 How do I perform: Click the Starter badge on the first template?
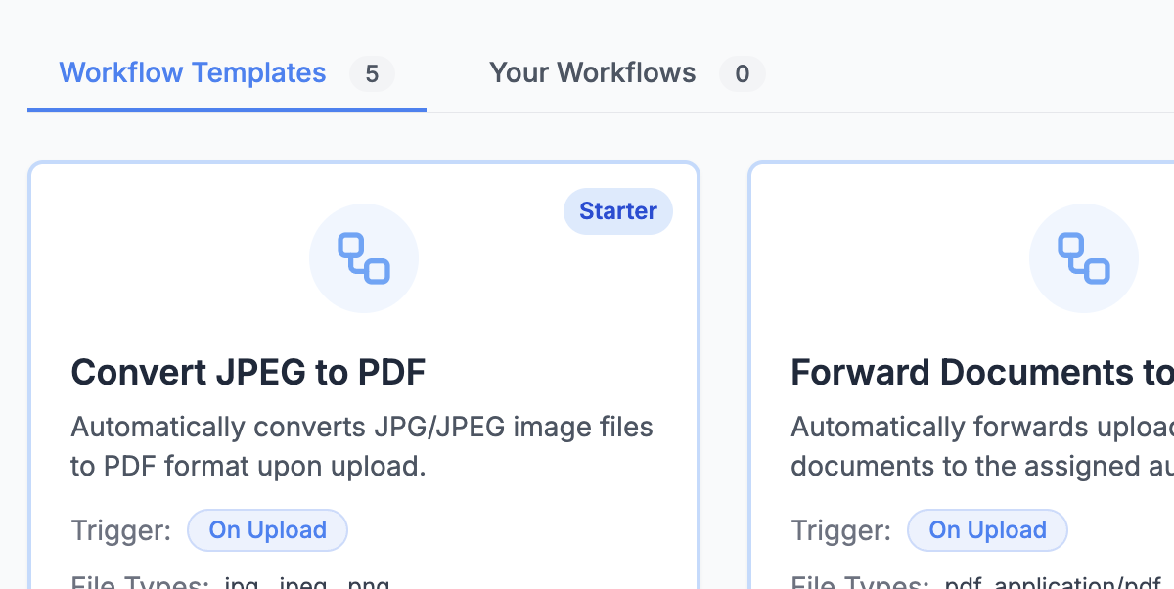[x=618, y=211]
